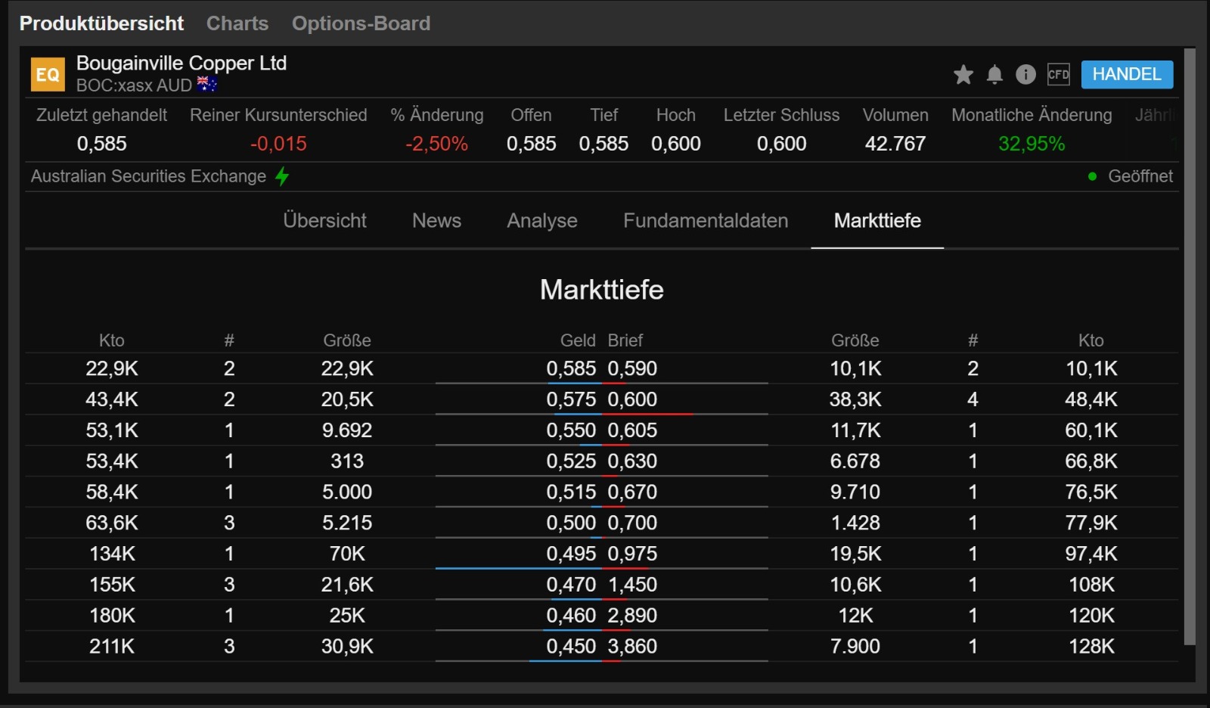The image size is (1210, 708).
Task: Click the Geöffnet market status text
Action: (1140, 176)
